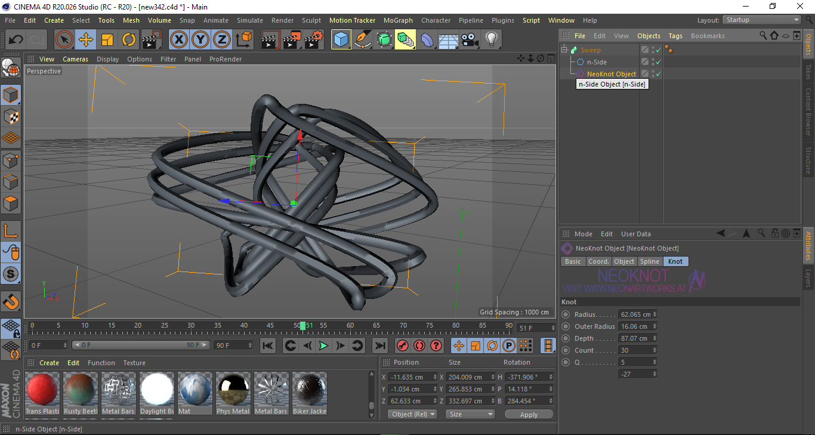Go to start of animation
This screenshot has height=435, width=815.
click(x=268, y=345)
